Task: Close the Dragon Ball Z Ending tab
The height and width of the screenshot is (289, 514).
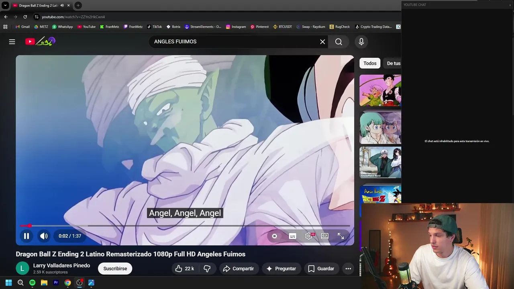Action: 68,5
